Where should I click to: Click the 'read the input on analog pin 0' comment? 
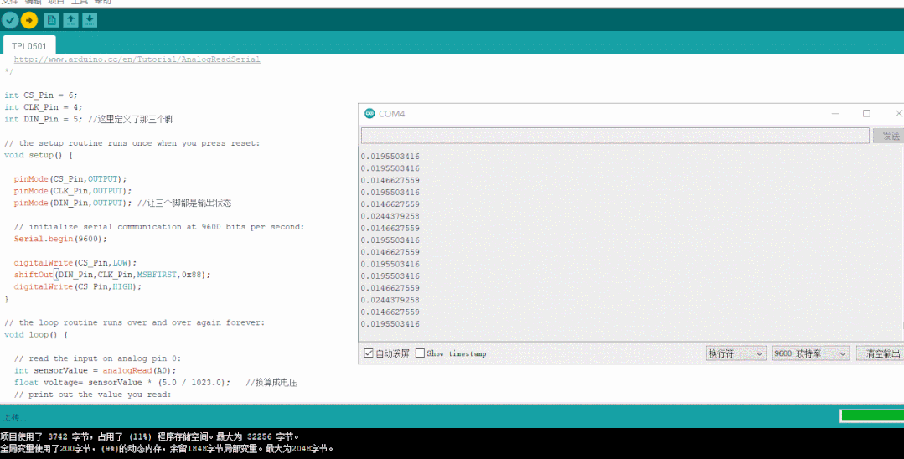click(x=97, y=358)
